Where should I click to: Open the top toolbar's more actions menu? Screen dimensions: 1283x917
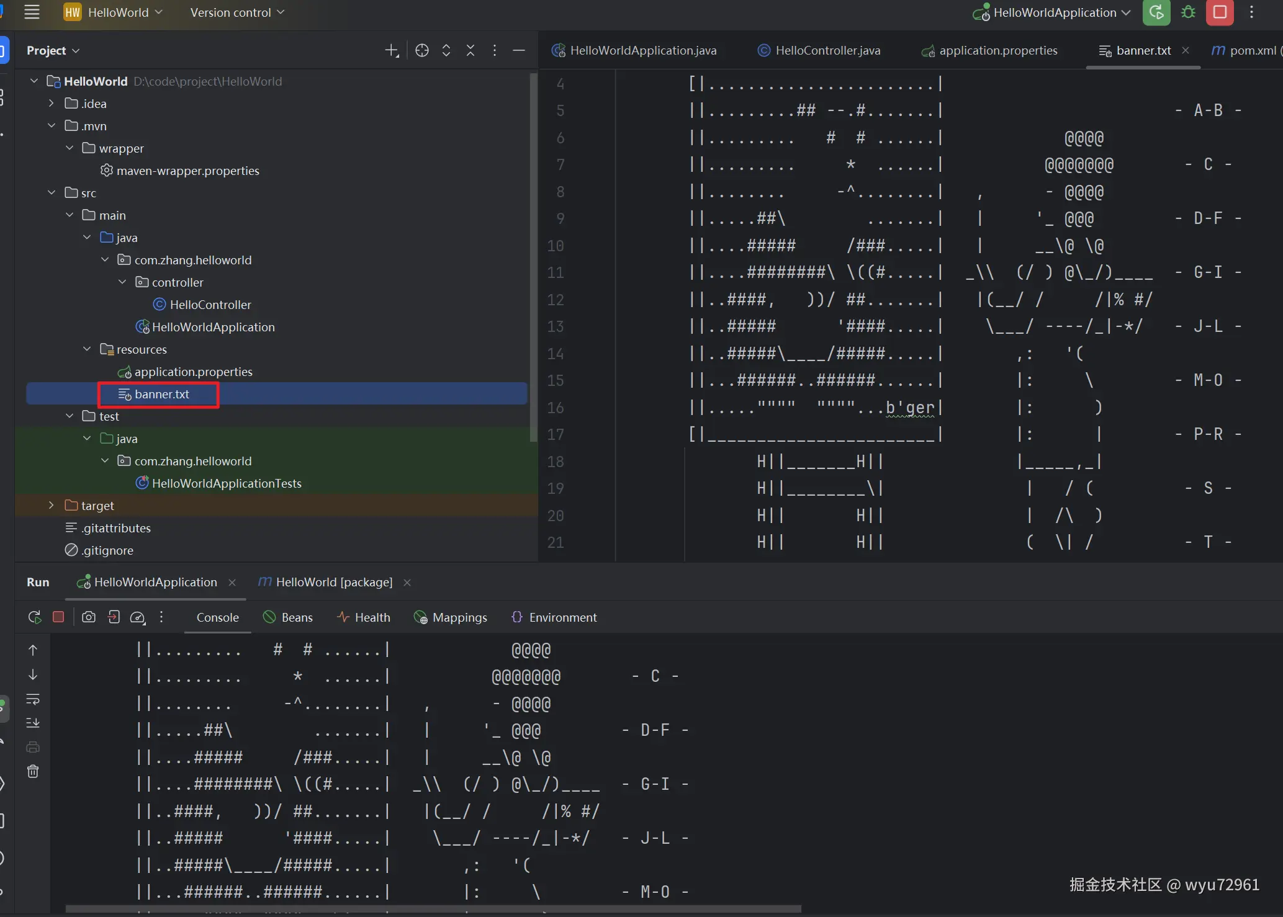1251,12
